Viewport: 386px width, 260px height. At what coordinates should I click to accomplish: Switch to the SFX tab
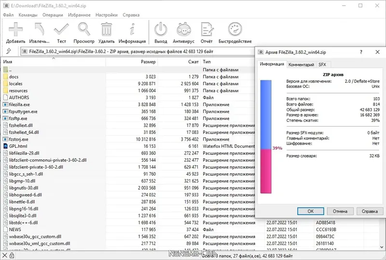tap(322, 65)
